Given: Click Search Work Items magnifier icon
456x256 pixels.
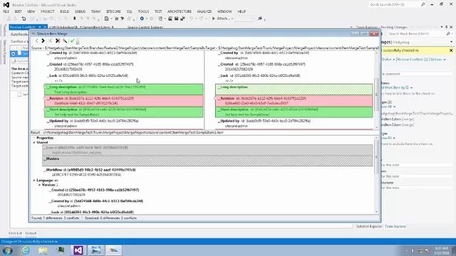Looking at the screenshot, I should click(448, 34).
